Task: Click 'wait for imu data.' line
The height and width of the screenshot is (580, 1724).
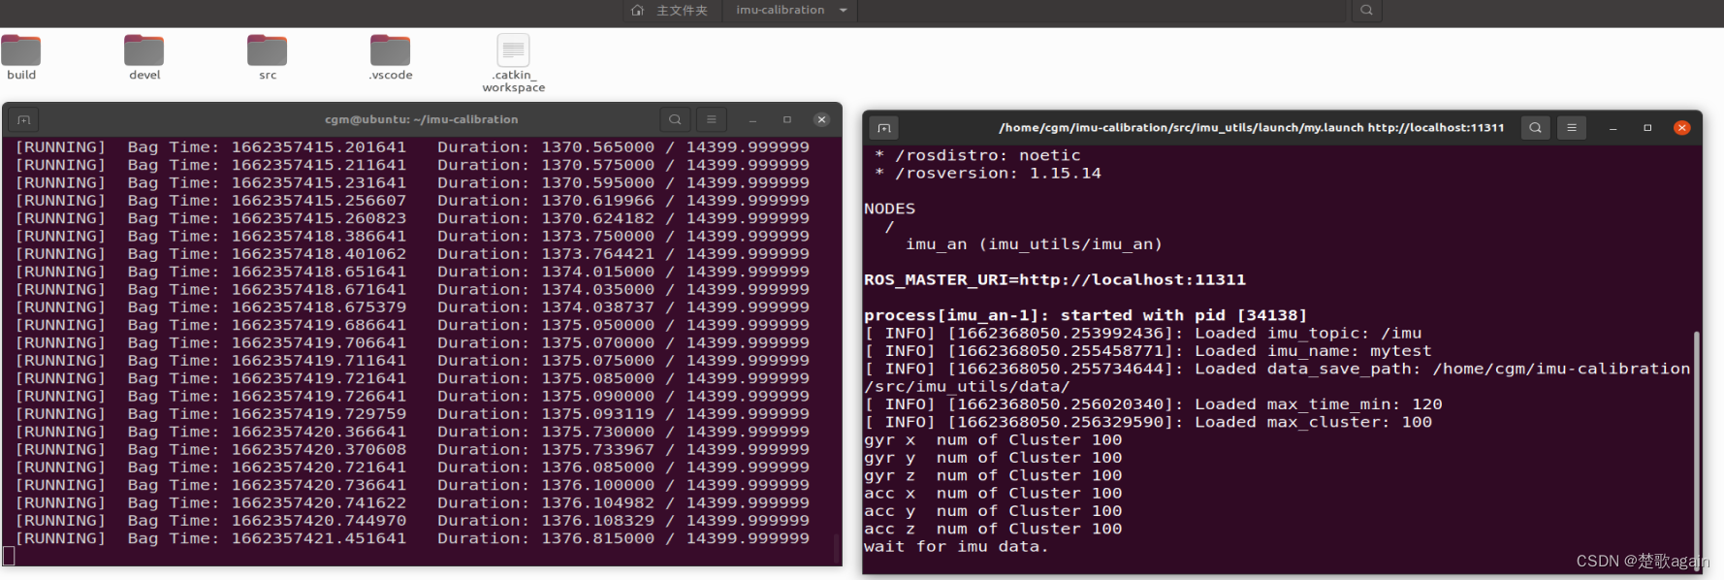Action: coord(956,546)
